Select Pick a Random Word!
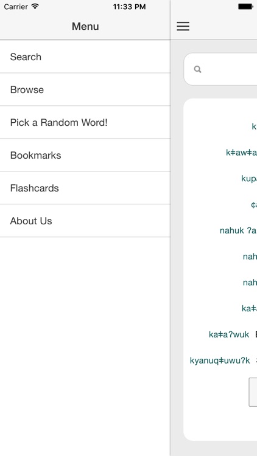The width and height of the screenshot is (257, 456). point(85,122)
